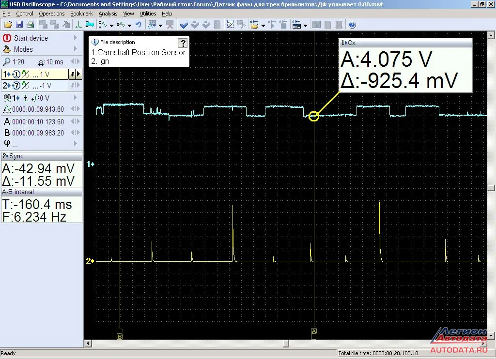The height and width of the screenshot is (359, 496).
Task: Open the Utilities menu
Action: (x=148, y=14)
